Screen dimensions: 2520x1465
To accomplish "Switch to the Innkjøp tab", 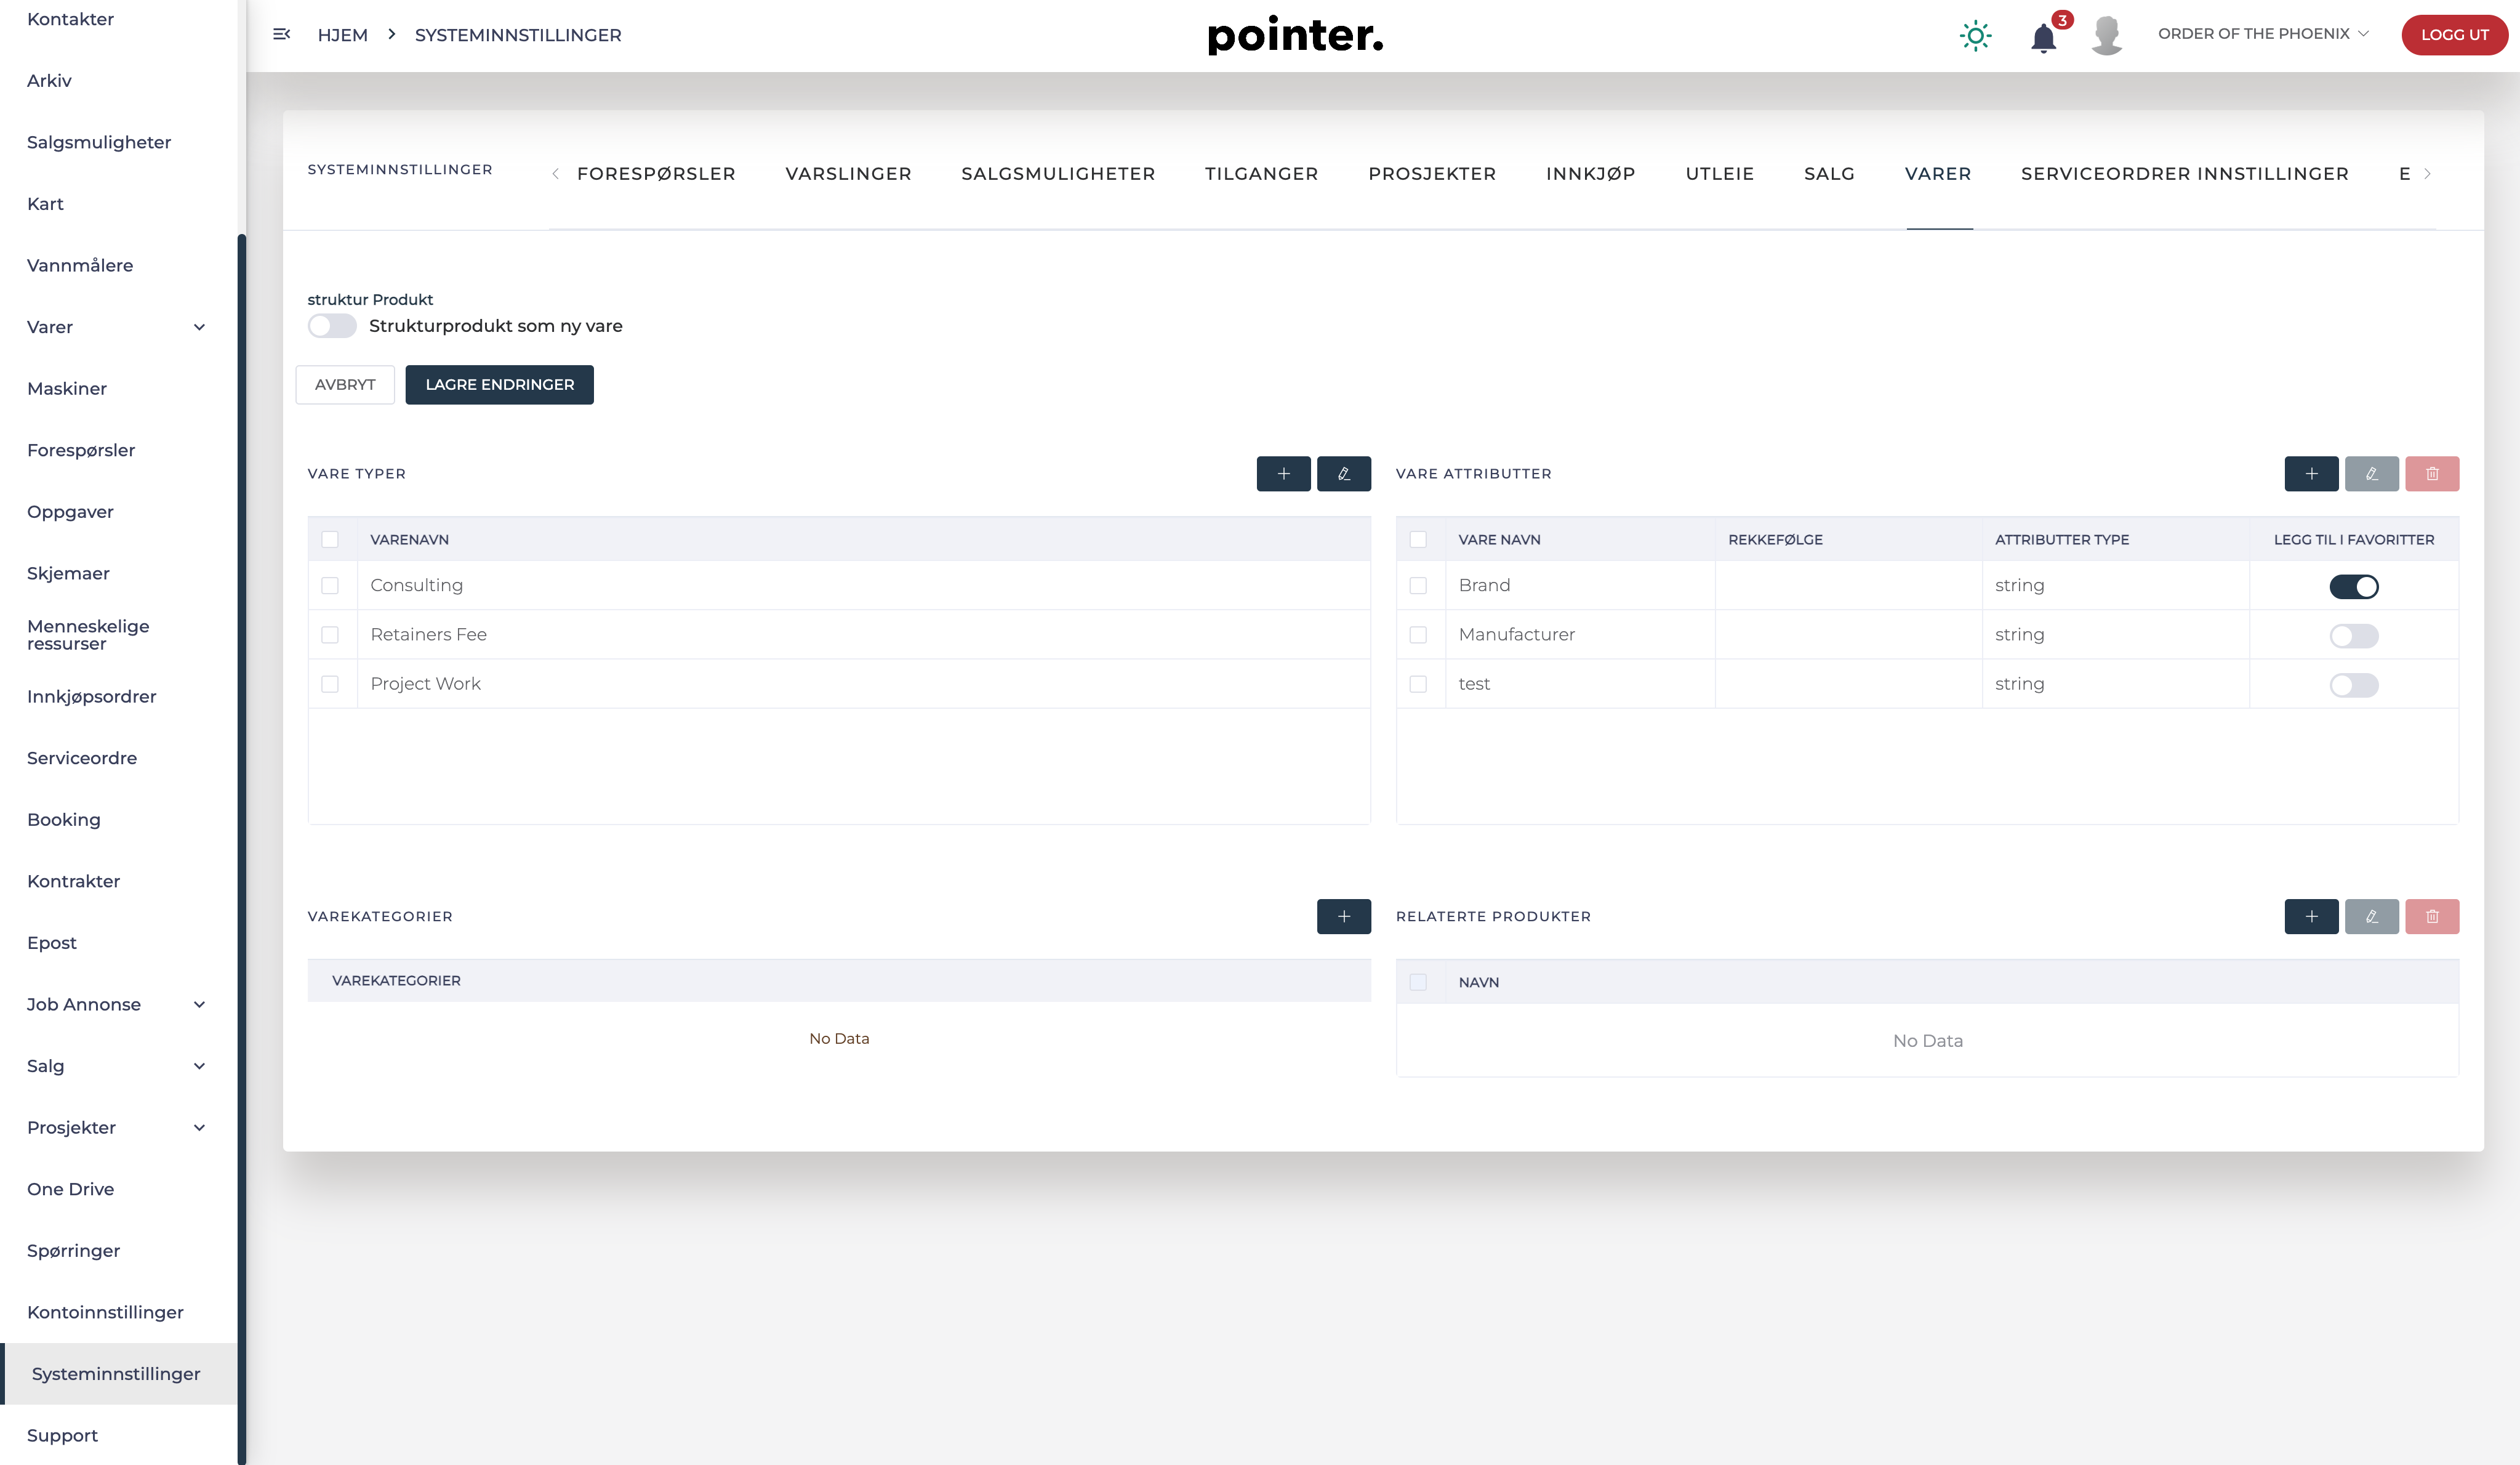I will pos(1590,174).
